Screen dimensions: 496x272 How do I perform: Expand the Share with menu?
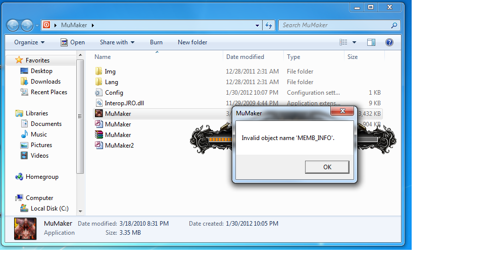(x=117, y=42)
